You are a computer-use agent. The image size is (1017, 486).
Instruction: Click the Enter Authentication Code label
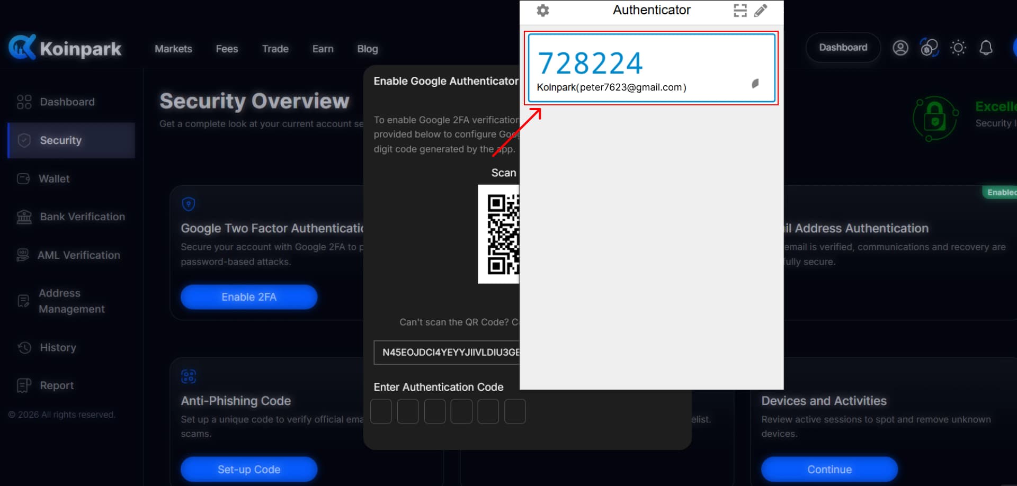point(439,387)
